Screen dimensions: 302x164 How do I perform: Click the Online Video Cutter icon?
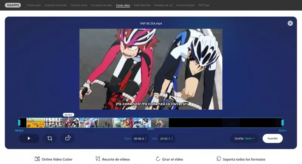[37, 159]
